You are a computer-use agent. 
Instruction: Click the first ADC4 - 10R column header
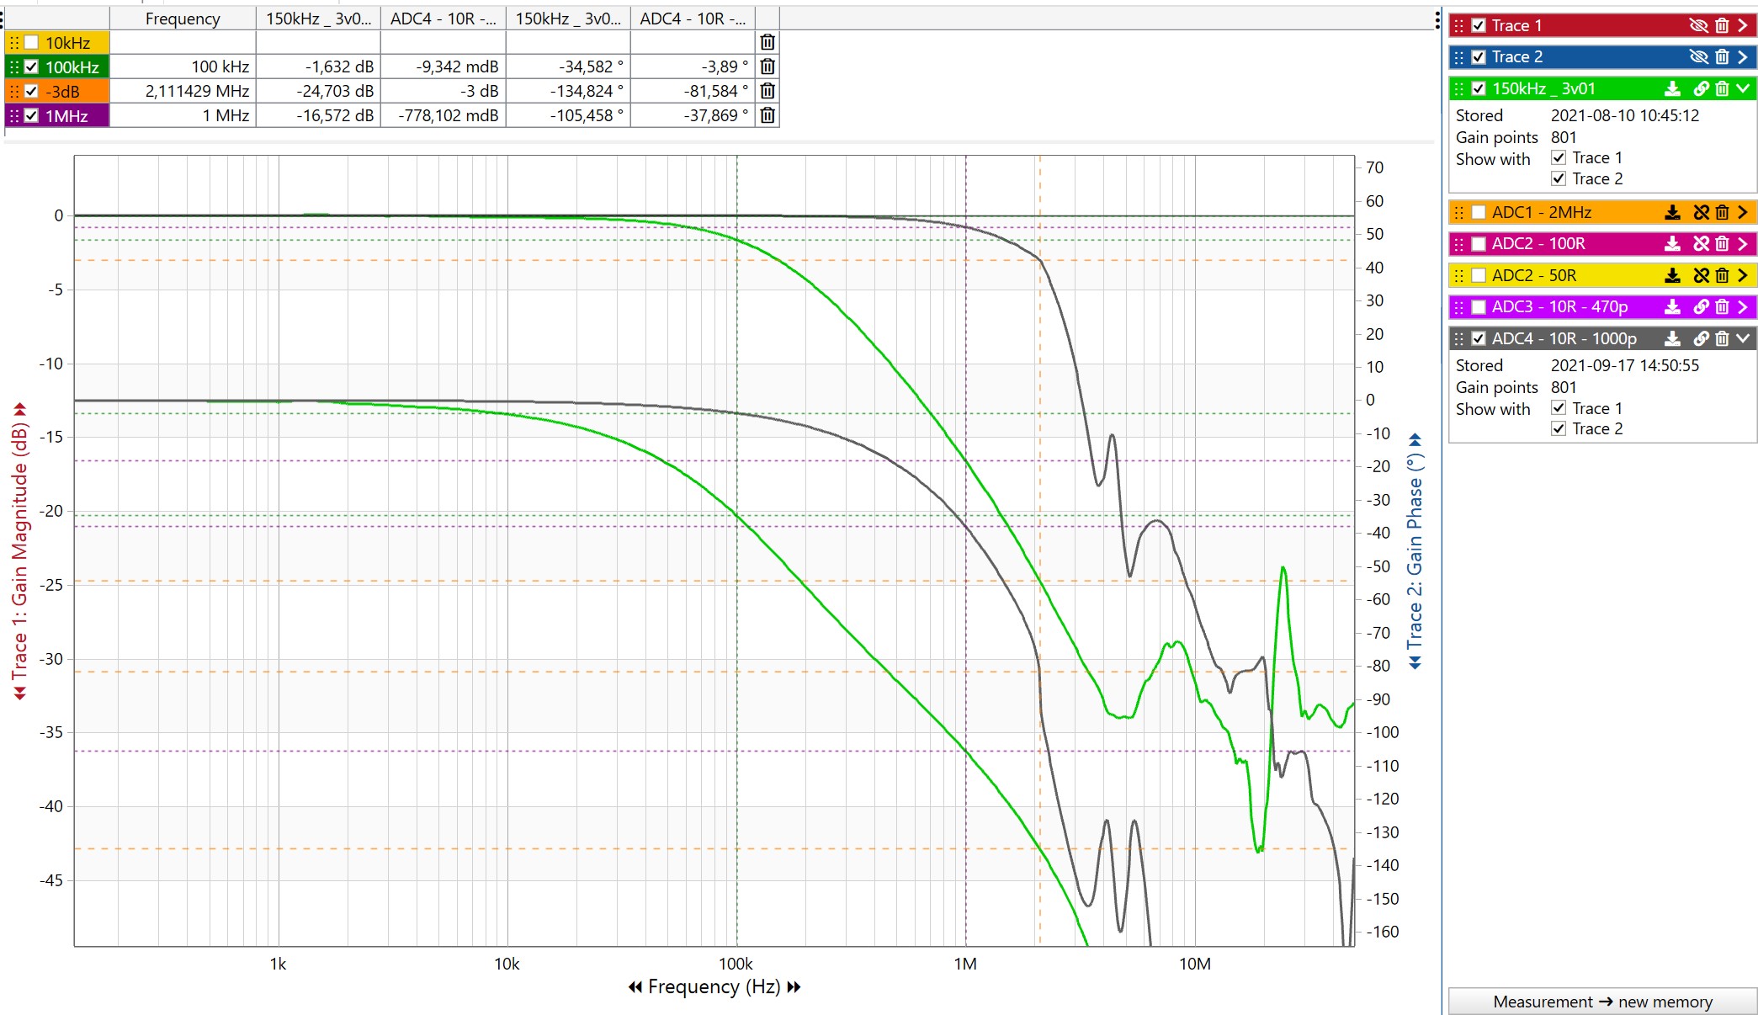coord(443,19)
